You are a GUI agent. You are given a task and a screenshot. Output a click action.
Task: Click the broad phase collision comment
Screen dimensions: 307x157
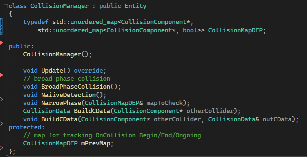coord(66,79)
